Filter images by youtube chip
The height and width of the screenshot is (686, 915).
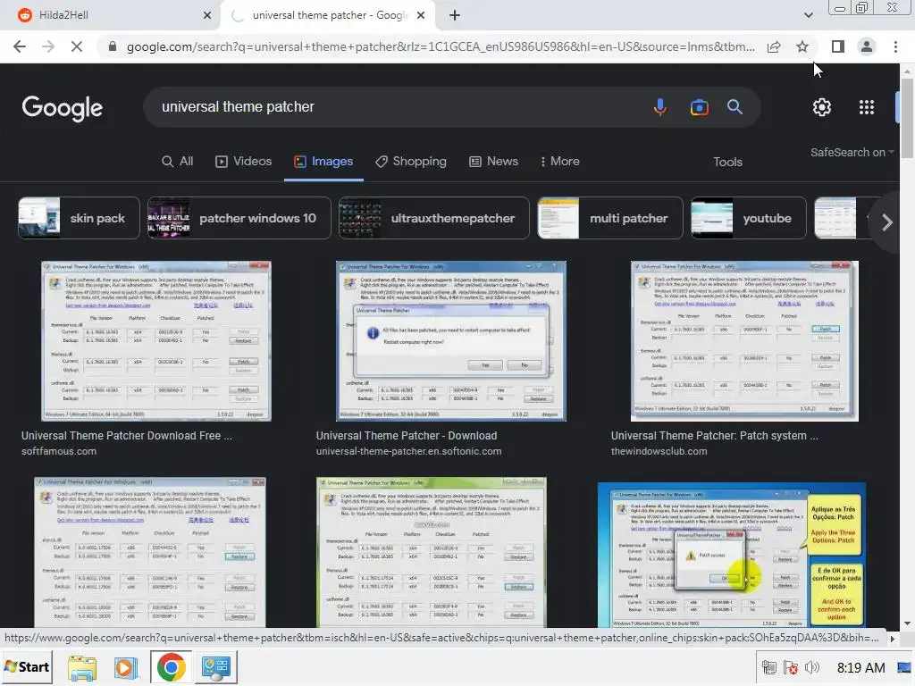click(748, 218)
